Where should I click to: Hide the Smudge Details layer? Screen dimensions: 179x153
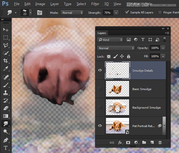tap(100, 70)
